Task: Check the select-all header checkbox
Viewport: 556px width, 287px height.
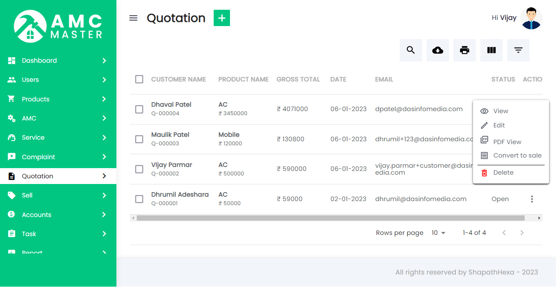Action: click(x=139, y=79)
